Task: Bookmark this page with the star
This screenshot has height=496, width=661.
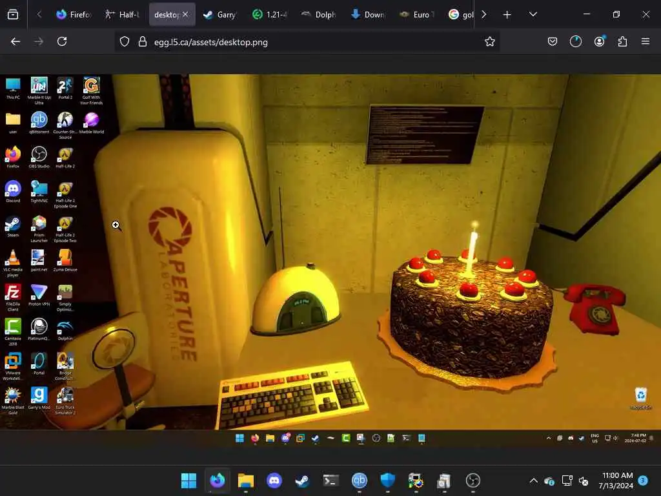Action: point(489,42)
